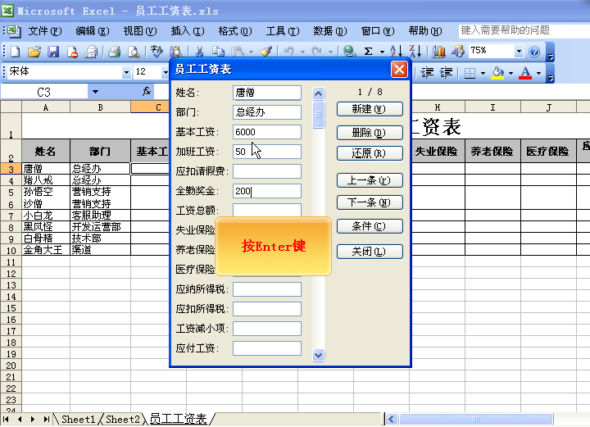Sort descending Z to A
The image size is (590, 427).
tap(415, 52)
